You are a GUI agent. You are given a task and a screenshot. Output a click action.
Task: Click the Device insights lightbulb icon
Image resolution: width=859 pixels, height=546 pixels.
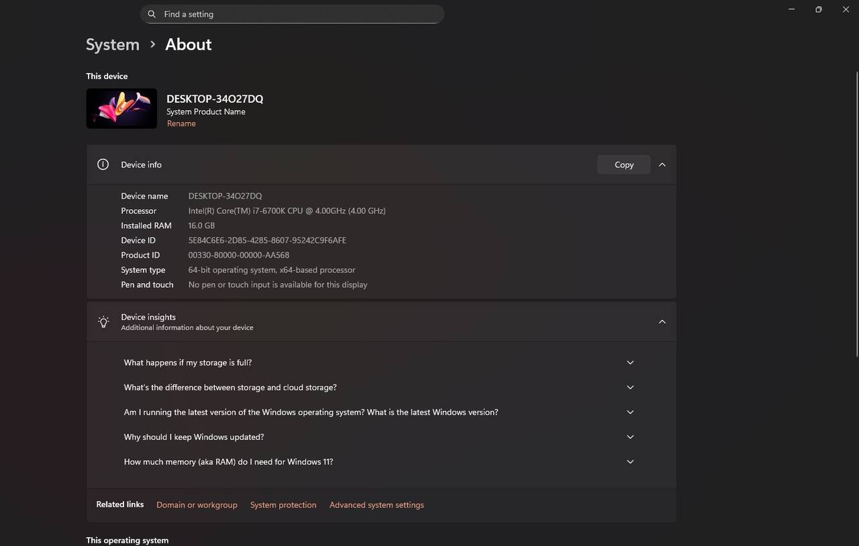tap(103, 322)
